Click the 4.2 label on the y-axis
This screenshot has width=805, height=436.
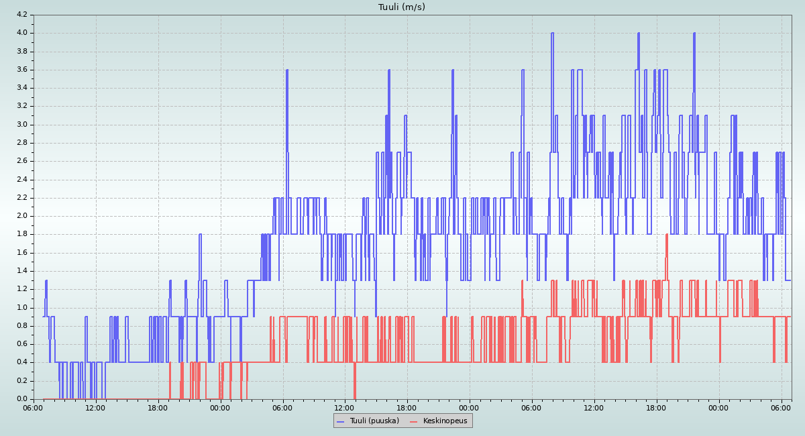21,14
